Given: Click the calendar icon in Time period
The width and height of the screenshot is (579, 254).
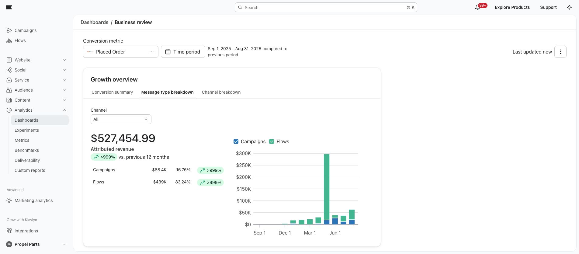Looking at the screenshot, I should [x=168, y=52].
